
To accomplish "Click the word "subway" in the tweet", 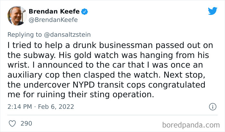I will point(40,55).
